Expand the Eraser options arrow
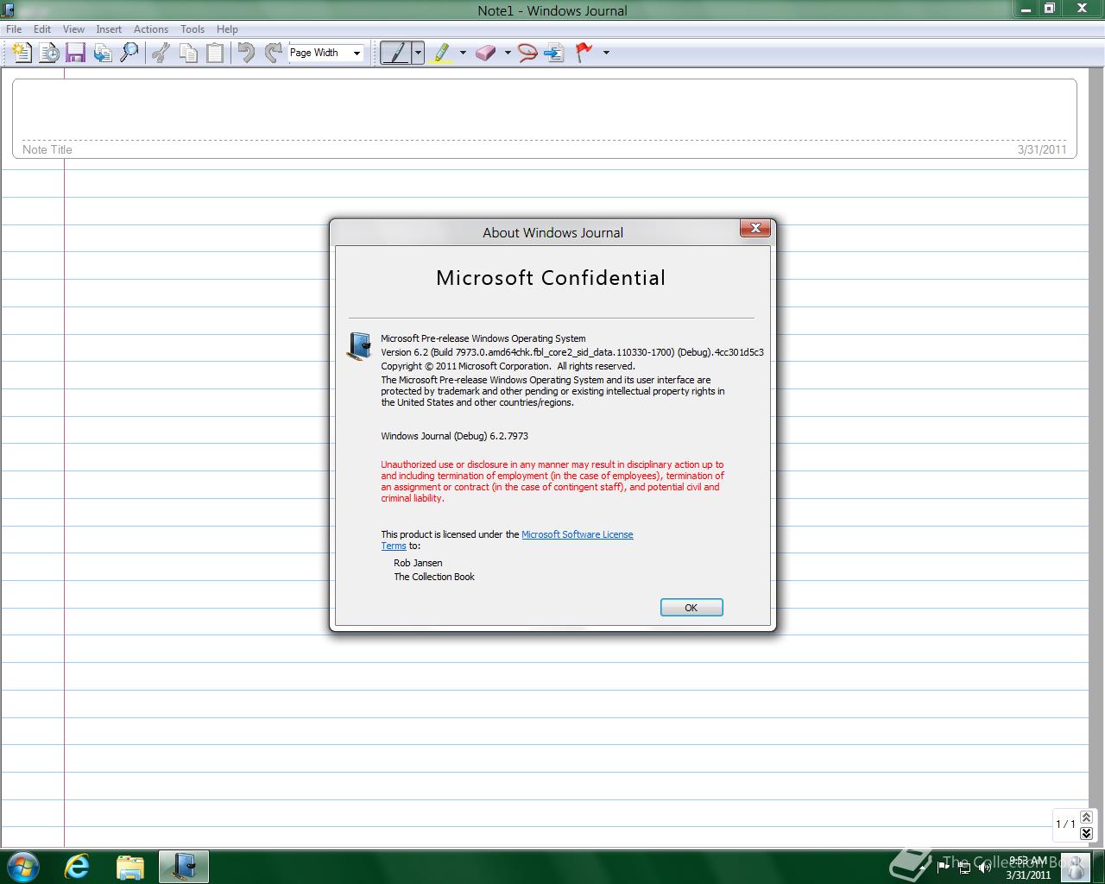This screenshot has width=1105, height=884. pos(508,53)
